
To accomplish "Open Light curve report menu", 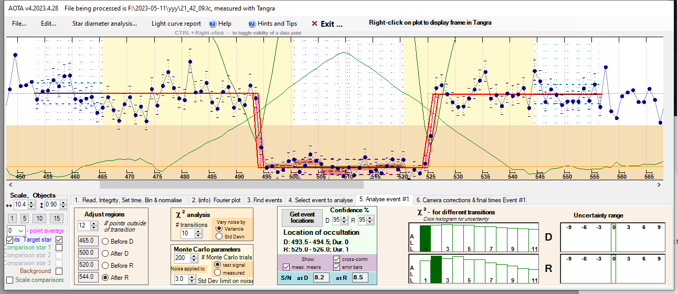I will tap(176, 24).
